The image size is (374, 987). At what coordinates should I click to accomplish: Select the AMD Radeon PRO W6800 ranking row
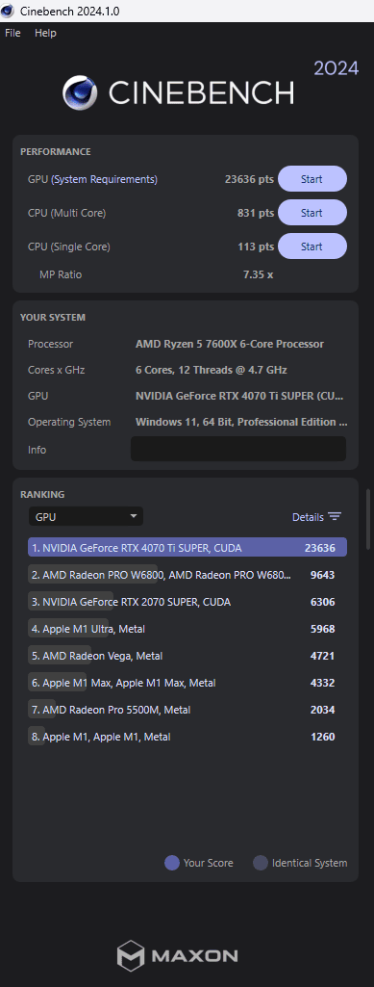[x=187, y=575]
